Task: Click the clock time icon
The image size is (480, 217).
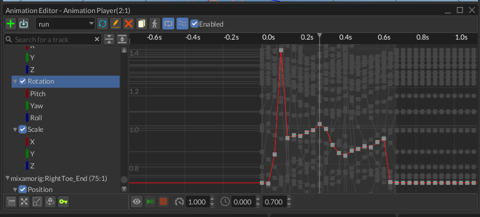Action: point(225,202)
